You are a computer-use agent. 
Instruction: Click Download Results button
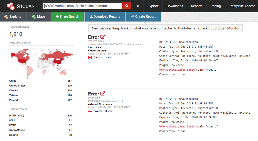pyautogui.click(x=105, y=17)
